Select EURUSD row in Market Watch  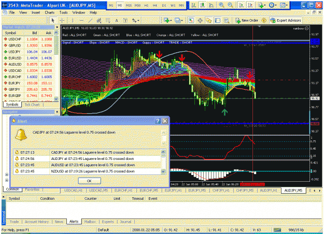[x=28, y=58]
